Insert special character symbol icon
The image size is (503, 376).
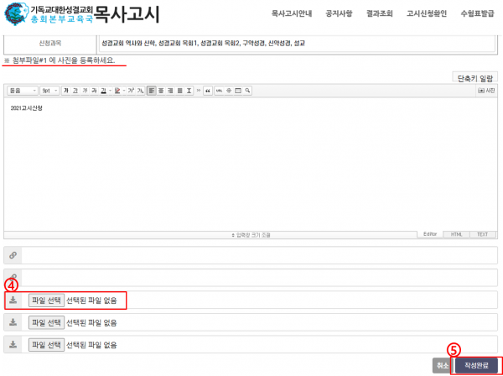(x=229, y=91)
